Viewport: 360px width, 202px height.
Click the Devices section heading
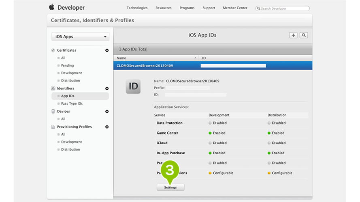click(x=63, y=112)
